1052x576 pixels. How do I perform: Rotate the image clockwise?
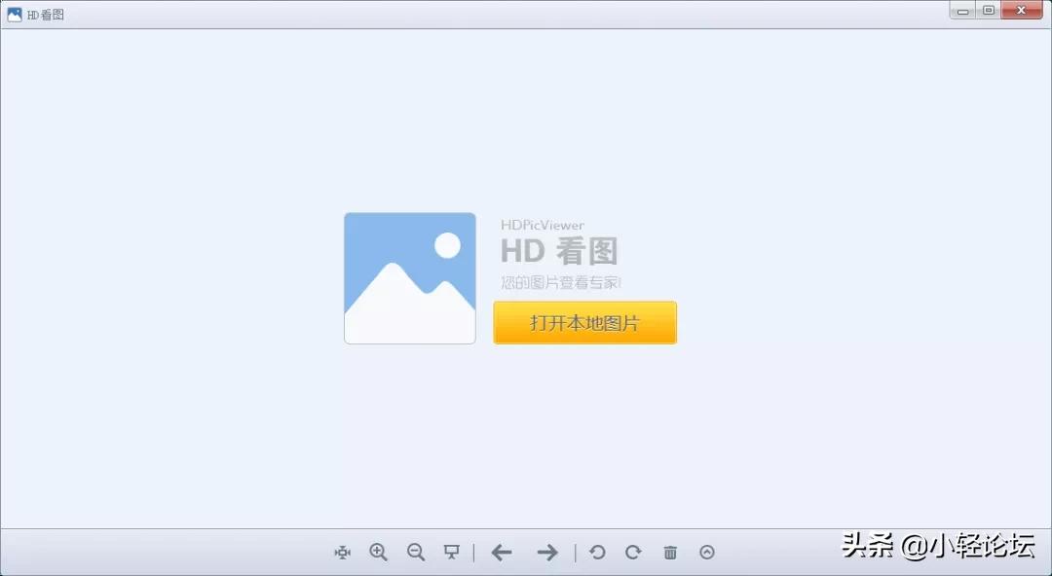click(x=632, y=552)
